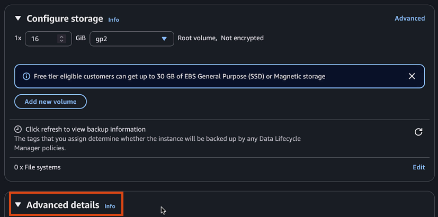The height and width of the screenshot is (217, 438).
Task: Open the gp2 volume type dropdown
Action: click(132, 39)
